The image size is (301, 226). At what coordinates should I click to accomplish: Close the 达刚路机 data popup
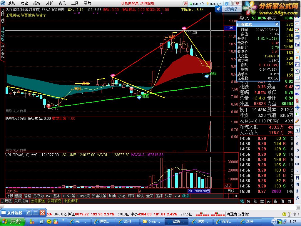(277, 24)
